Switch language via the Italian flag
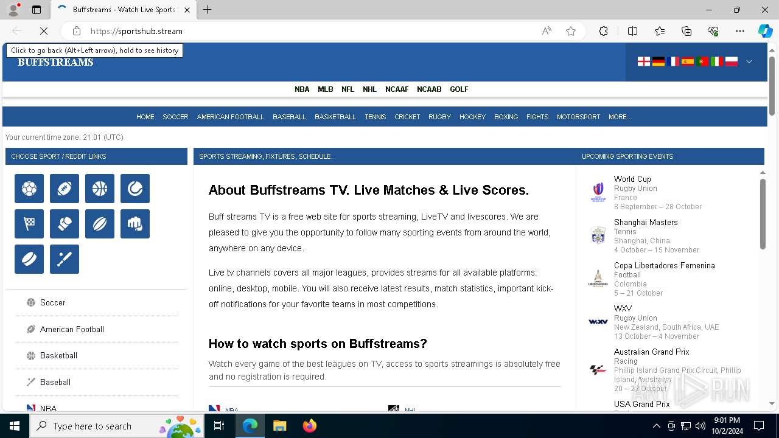The height and width of the screenshot is (438, 779). (717, 61)
